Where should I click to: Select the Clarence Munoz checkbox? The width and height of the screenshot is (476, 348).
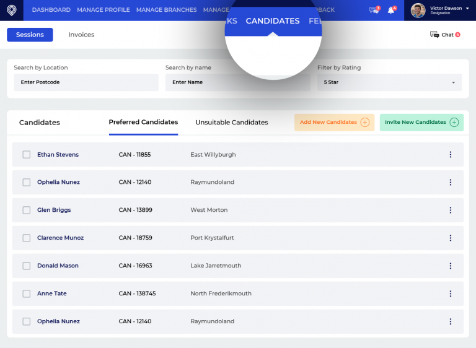coord(27,238)
